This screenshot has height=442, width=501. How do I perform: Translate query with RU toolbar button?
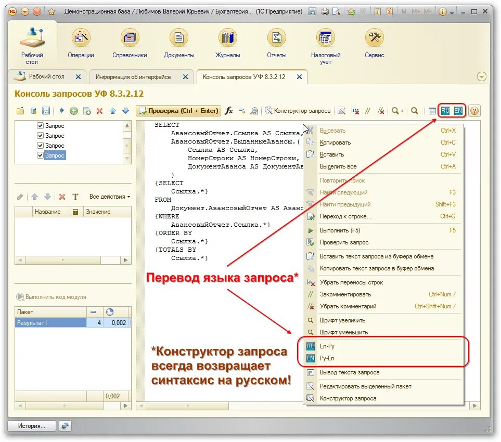[445, 110]
